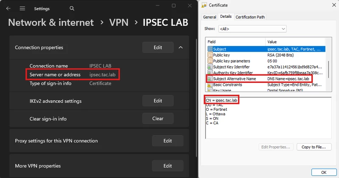The width and height of the screenshot is (339, 178).
Task: Select the Public key parameters row
Action: (x=266, y=61)
